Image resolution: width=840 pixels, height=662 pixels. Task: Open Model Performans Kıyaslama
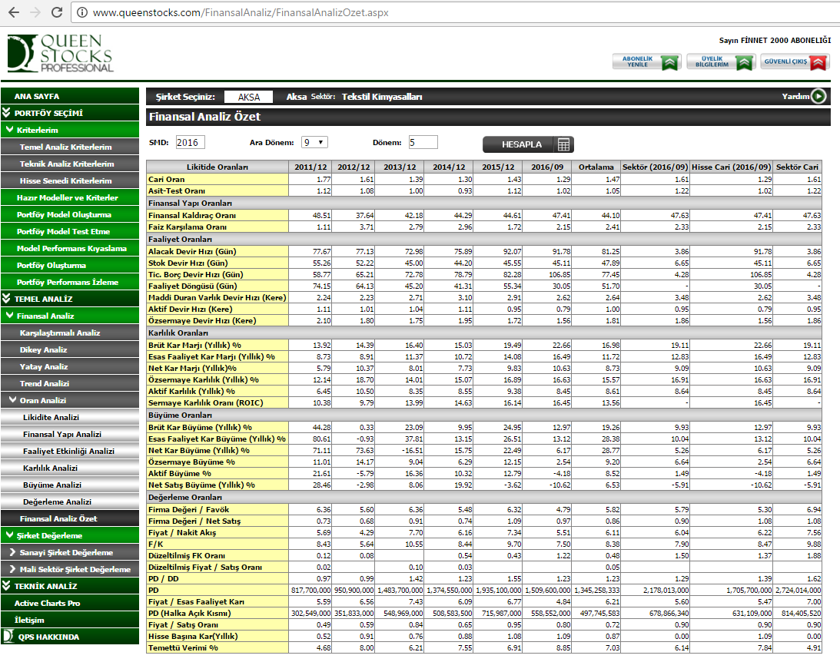[x=70, y=248]
